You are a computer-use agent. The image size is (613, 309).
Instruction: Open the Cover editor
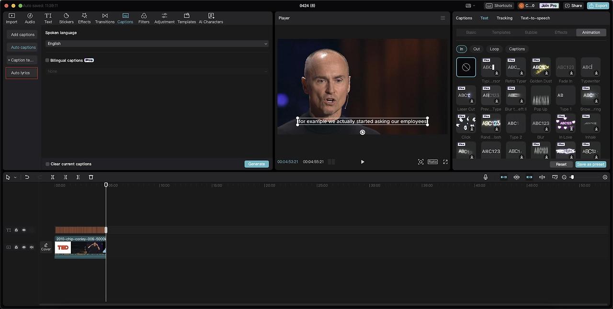click(46, 247)
